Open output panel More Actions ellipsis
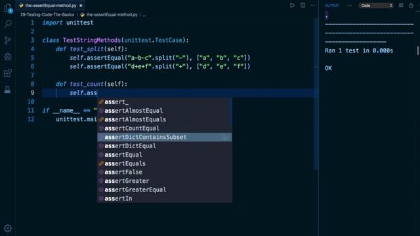Viewport: 420px width, 236px height. coord(350,6)
